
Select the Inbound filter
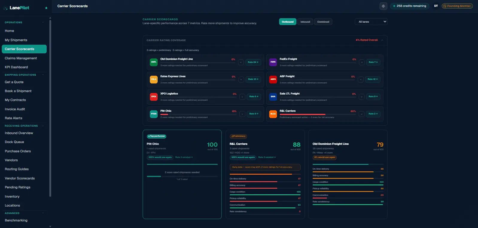click(305, 22)
